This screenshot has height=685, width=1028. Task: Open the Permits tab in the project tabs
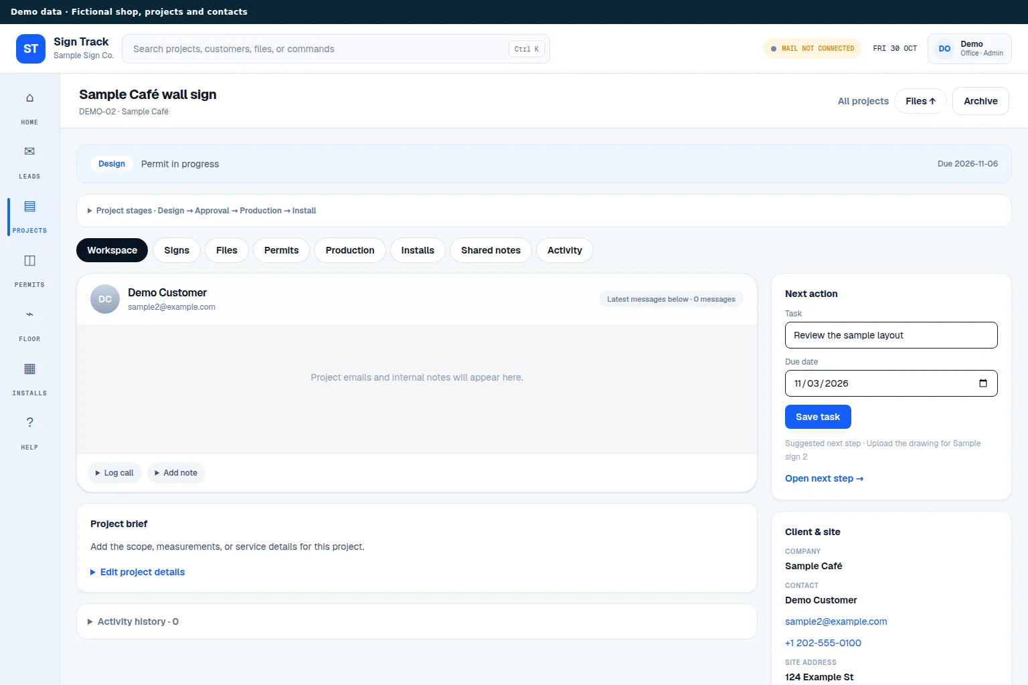pos(281,250)
